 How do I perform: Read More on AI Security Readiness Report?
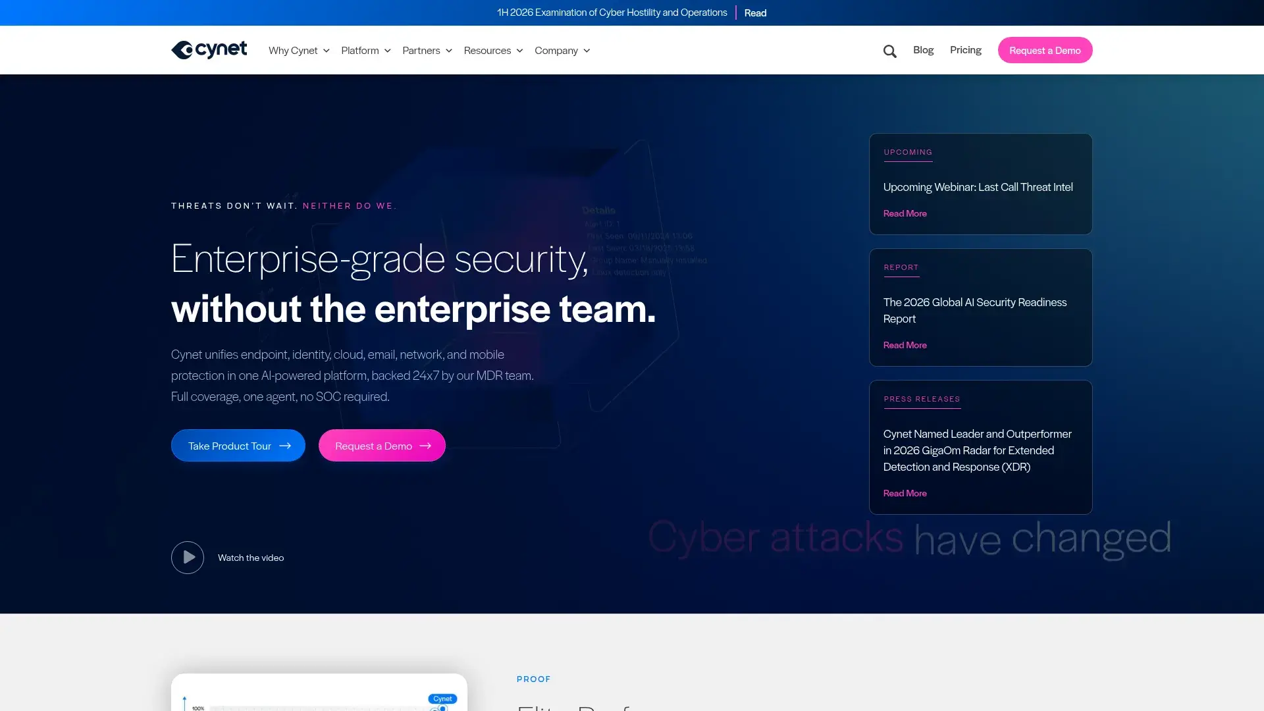905,345
